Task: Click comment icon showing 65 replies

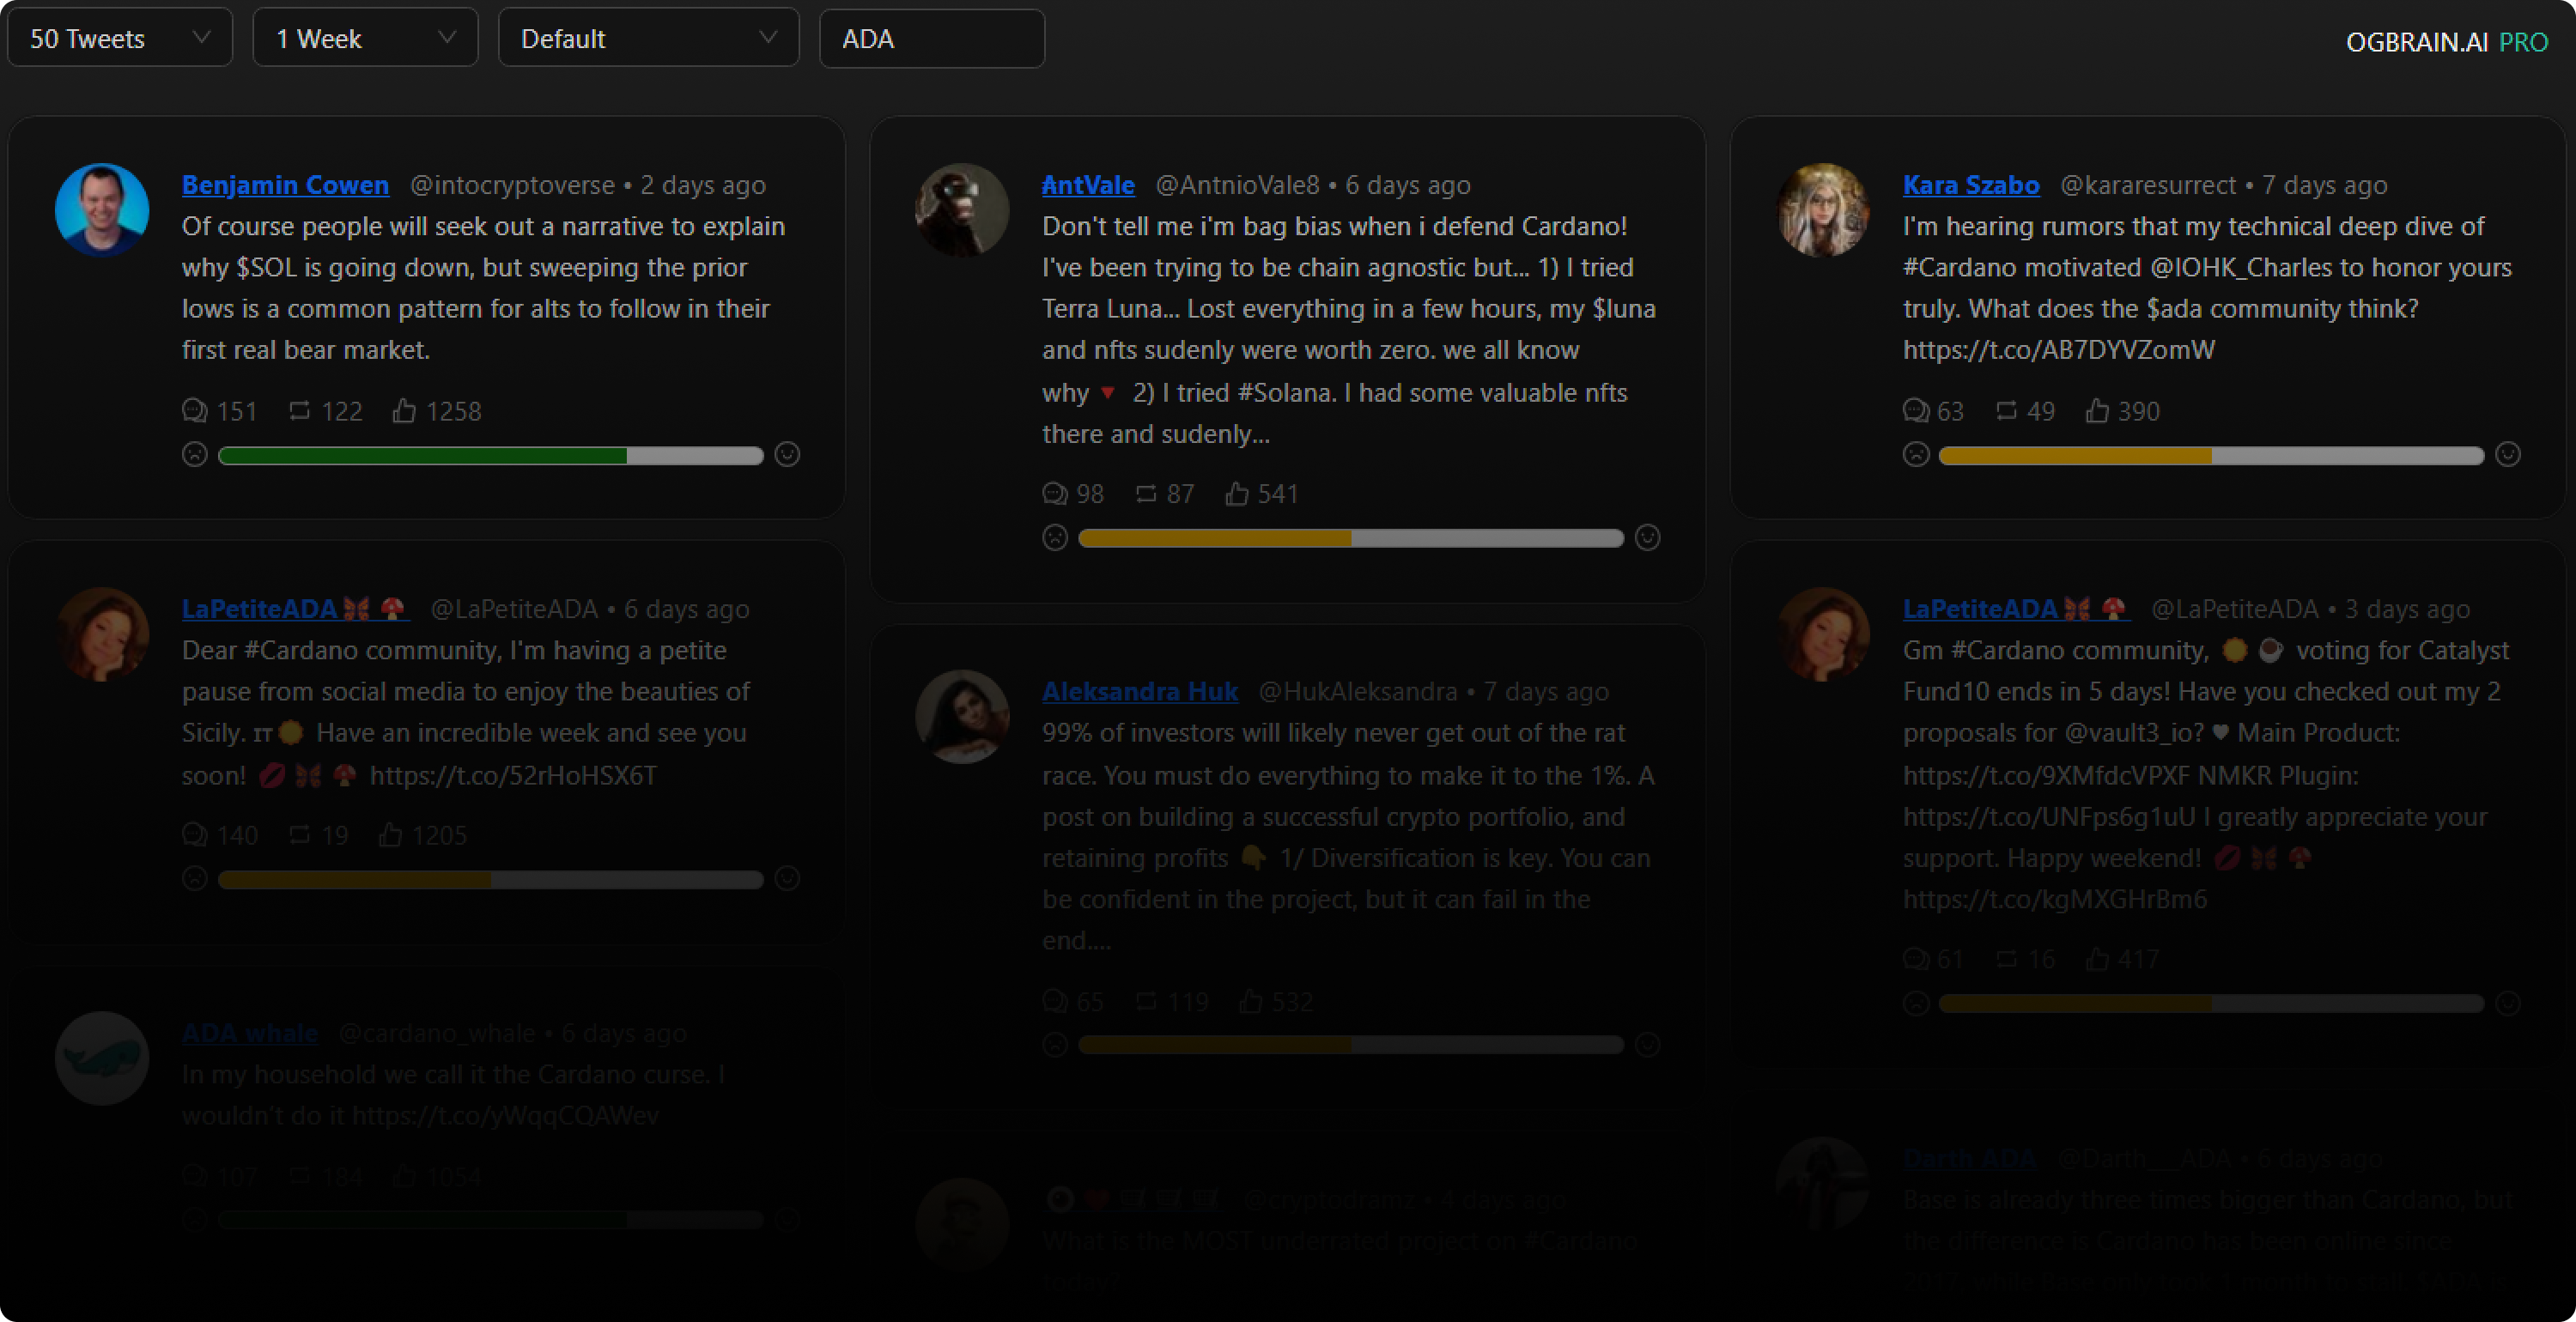Action: pos(1054,1001)
